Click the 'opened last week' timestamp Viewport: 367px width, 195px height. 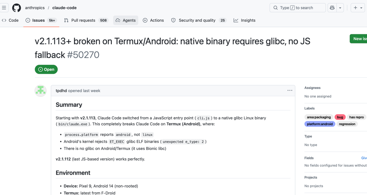coord(84,91)
